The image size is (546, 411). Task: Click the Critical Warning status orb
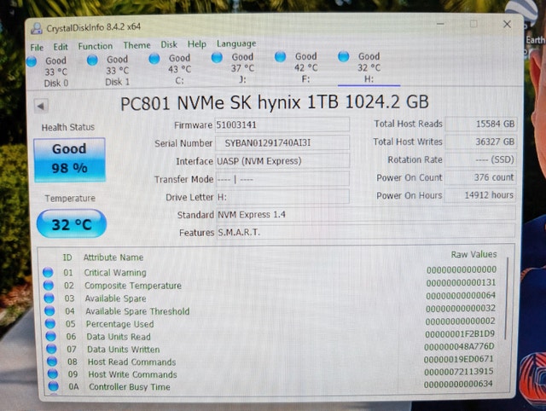click(48, 272)
